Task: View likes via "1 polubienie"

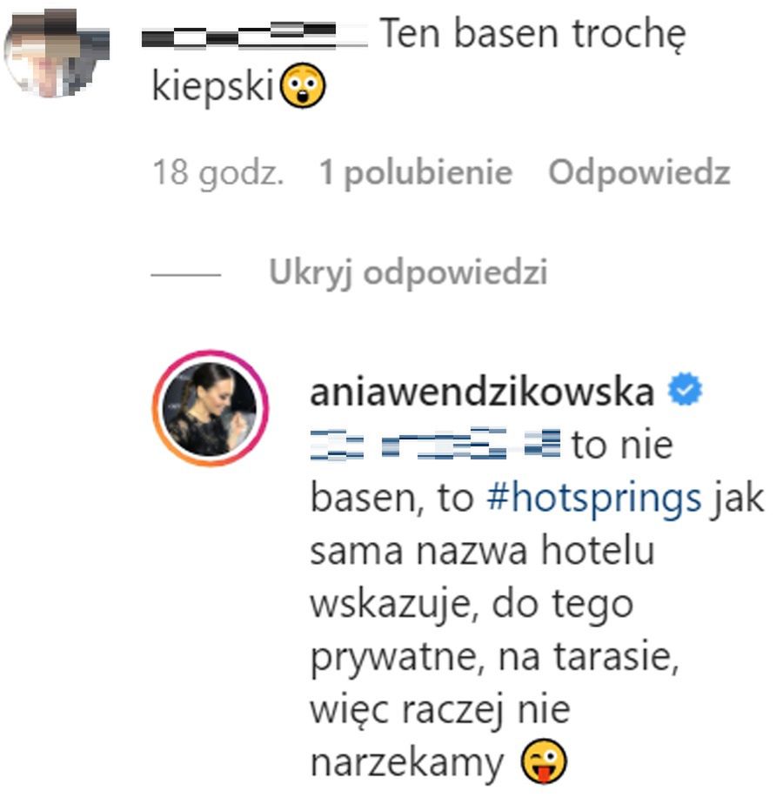Action: pos(417,172)
